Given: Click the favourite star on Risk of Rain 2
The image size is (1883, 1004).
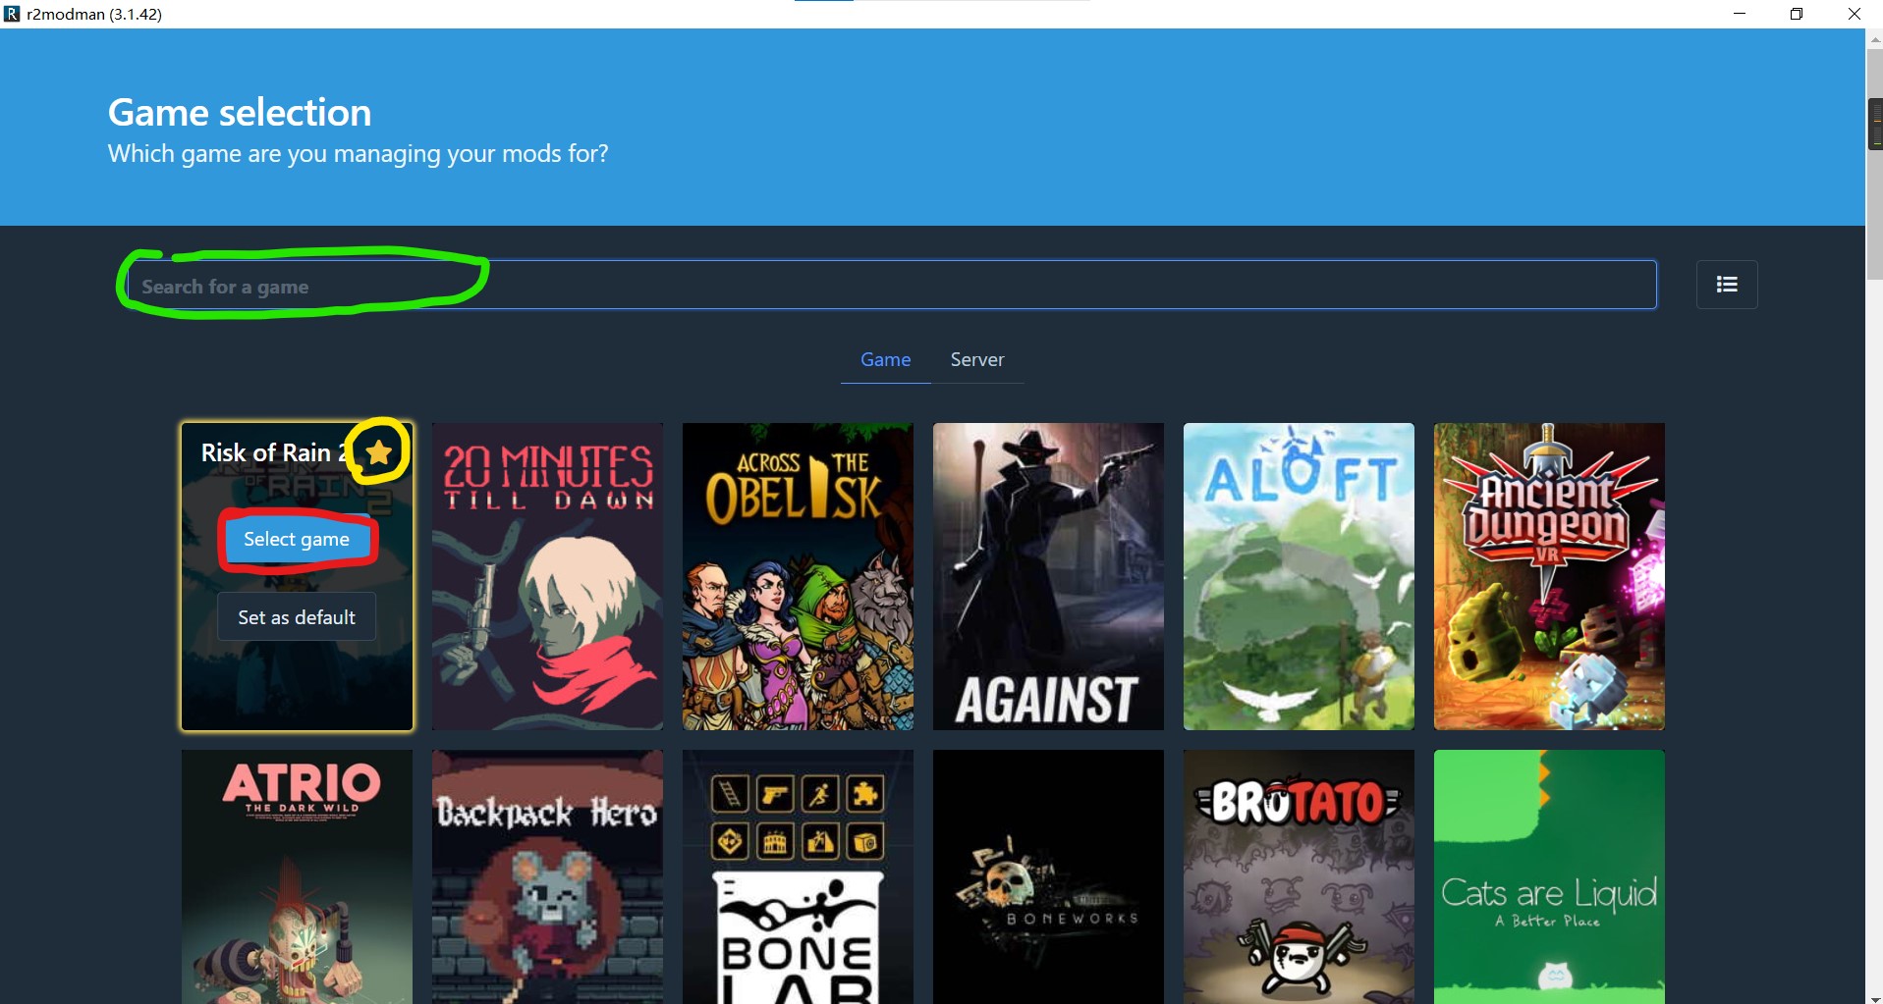Looking at the screenshot, I should [x=379, y=451].
